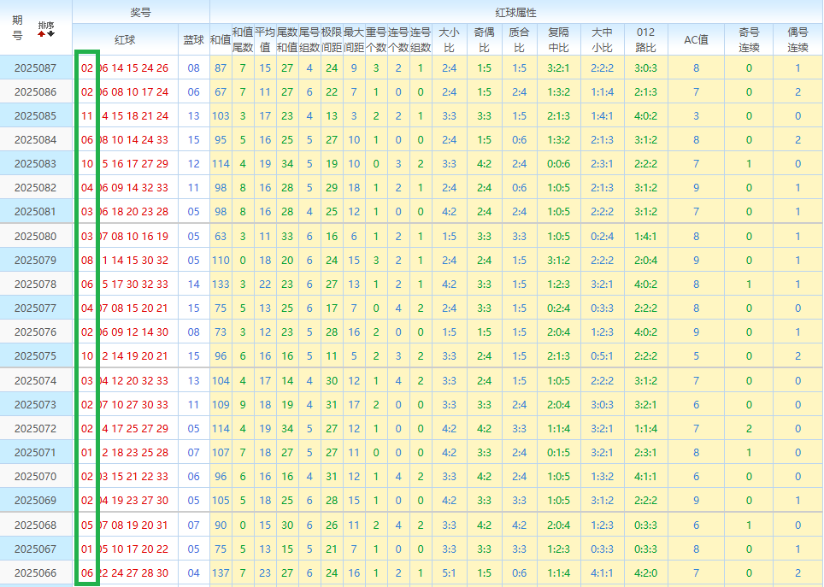Image resolution: width=824 pixels, height=587 pixels.
Task: Click issue 2025080 in the 期号 column
Action: click(x=36, y=237)
